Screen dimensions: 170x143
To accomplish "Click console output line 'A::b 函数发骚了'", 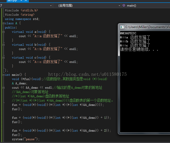I will [135, 41].
